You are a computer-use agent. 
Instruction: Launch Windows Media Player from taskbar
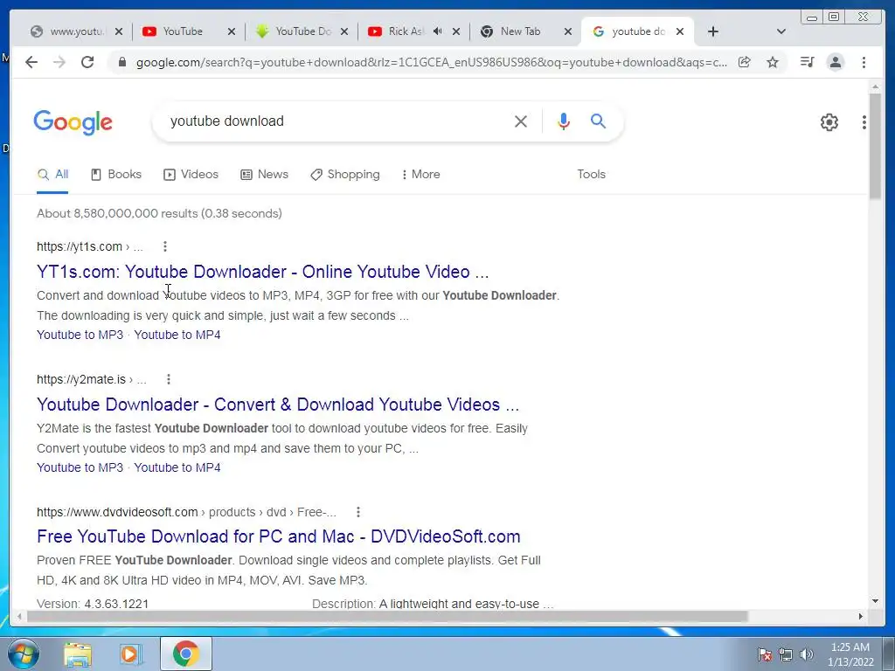coord(131,654)
